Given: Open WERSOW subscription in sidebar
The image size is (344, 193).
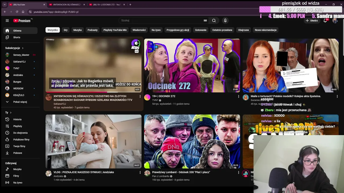Looking at the screenshot, I should click(20, 88).
